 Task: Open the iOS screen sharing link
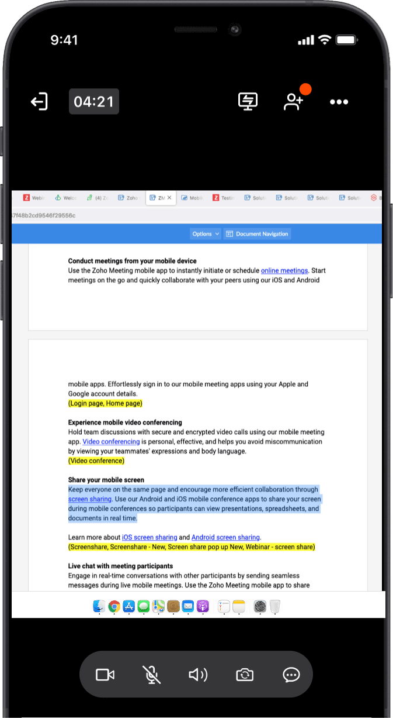click(x=149, y=537)
